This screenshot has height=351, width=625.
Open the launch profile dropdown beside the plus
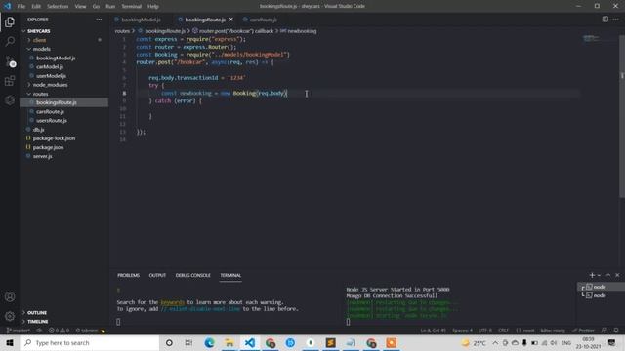[x=599, y=275]
